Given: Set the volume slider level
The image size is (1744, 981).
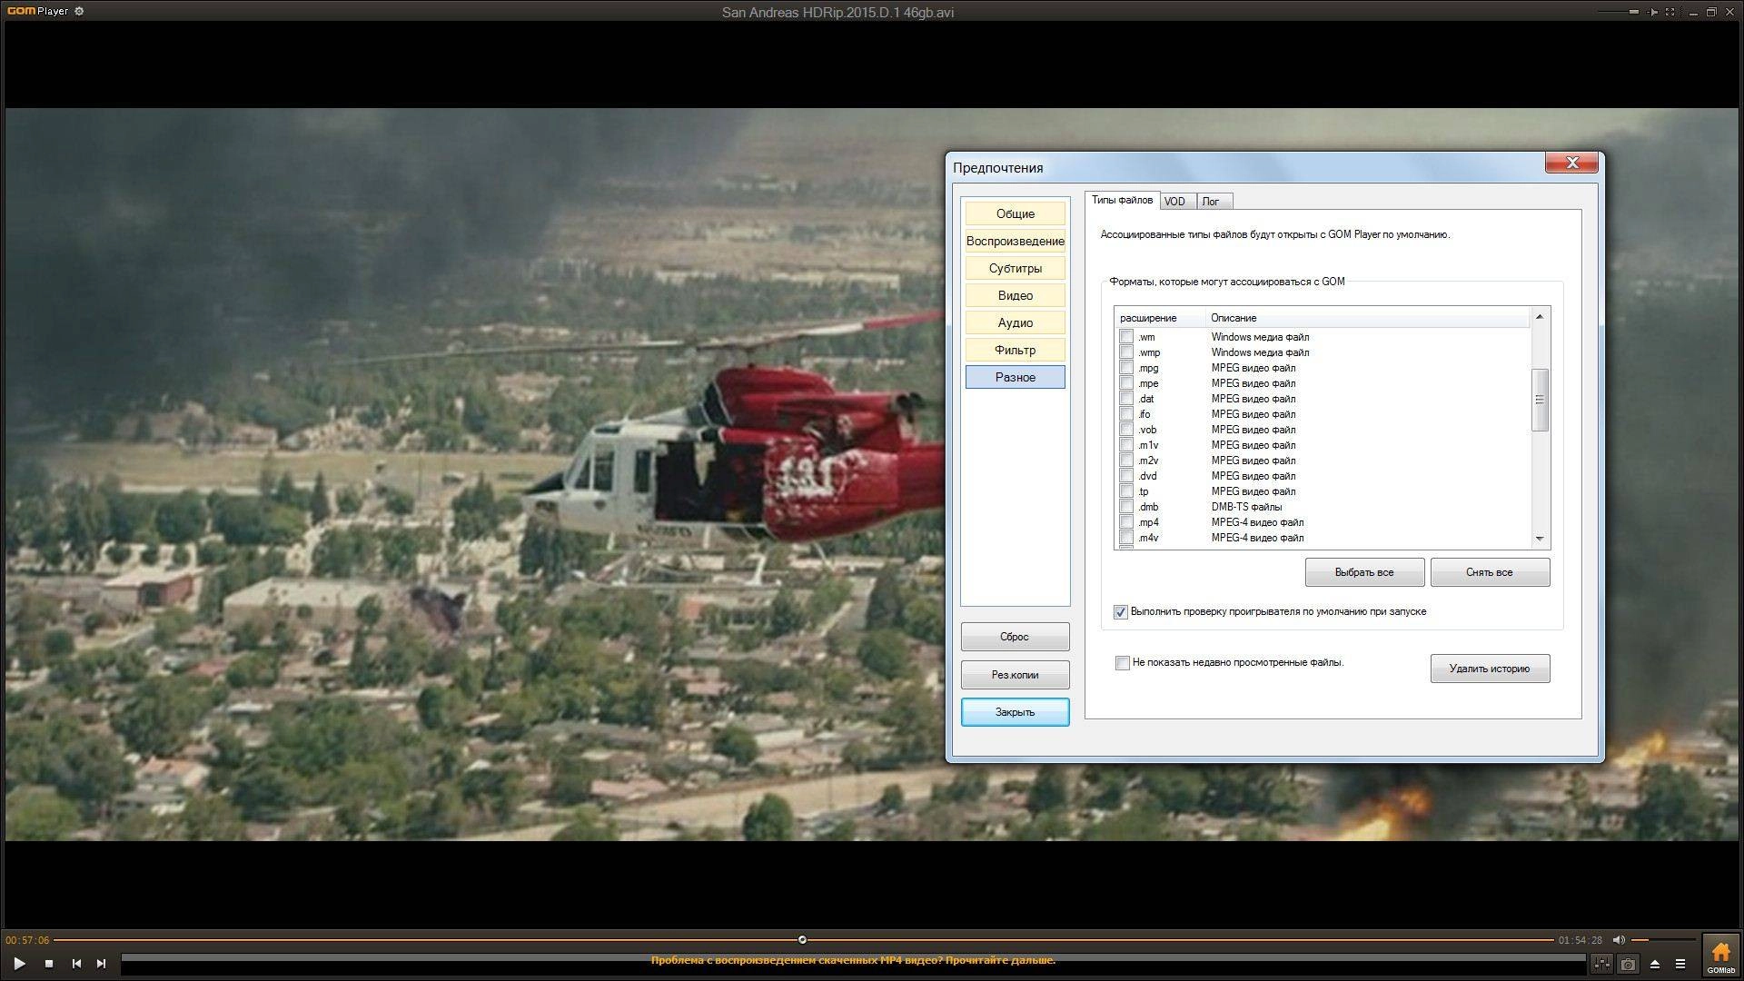Looking at the screenshot, I should click(1663, 940).
